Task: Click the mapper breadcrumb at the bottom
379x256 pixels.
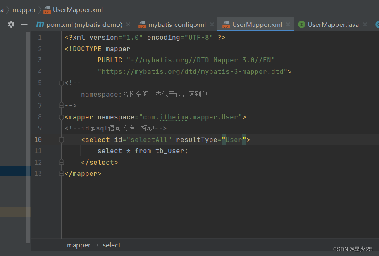Action: click(79, 245)
